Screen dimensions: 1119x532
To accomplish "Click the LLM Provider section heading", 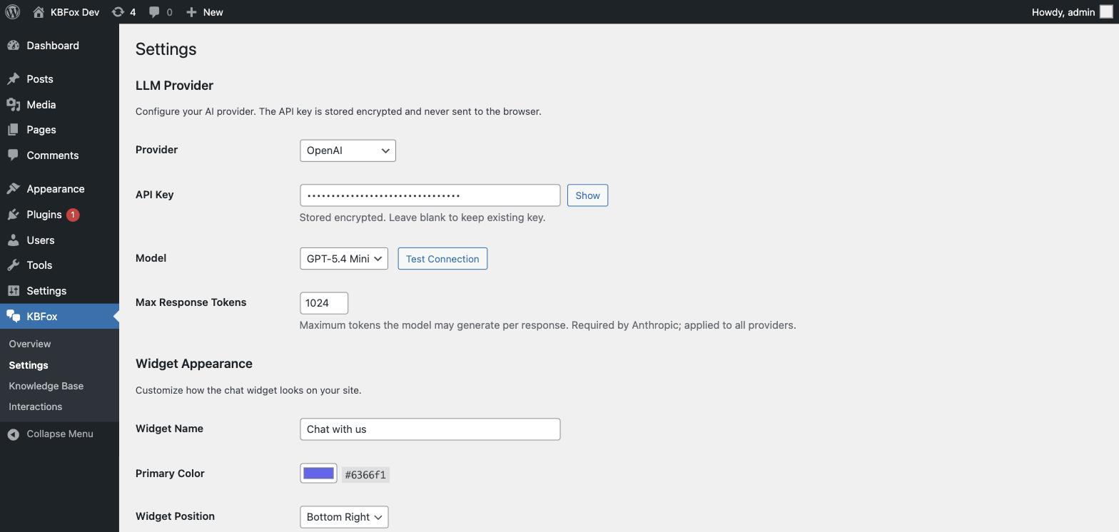I will (174, 86).
